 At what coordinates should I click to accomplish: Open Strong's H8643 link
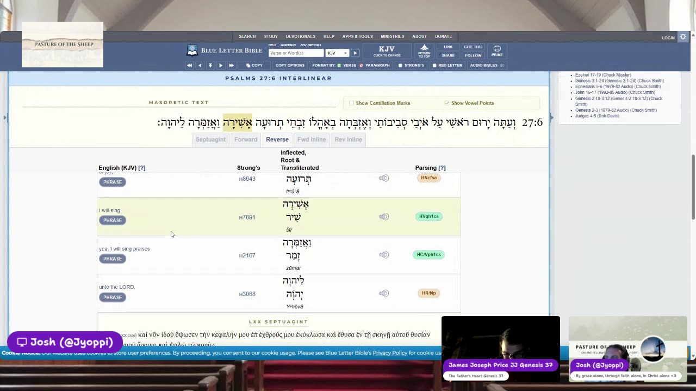(x=247, y=179)
